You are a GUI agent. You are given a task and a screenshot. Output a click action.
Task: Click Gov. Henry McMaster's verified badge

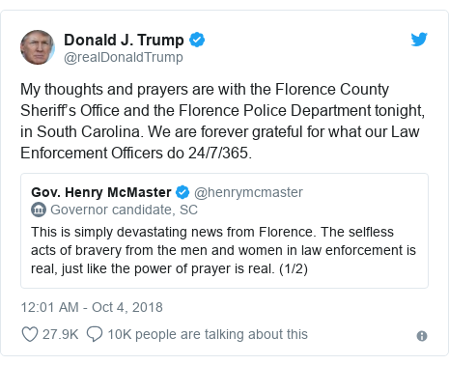point(182,192)
